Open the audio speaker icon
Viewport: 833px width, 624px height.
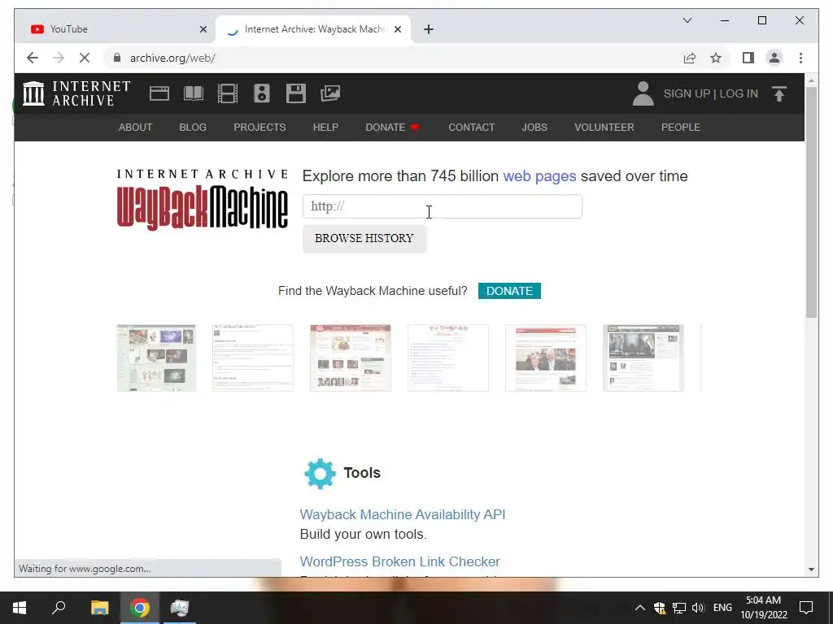point(261,93)
